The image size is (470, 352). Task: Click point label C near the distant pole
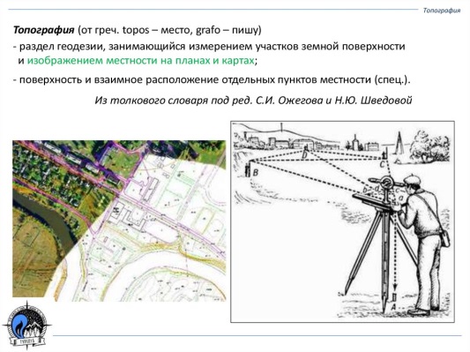coord(382,164)
